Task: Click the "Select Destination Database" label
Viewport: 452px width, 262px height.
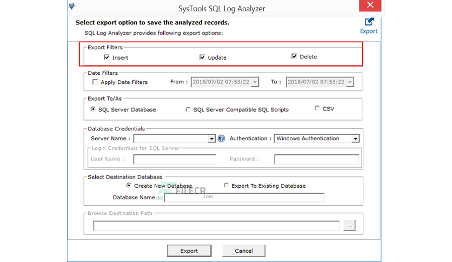Action: coord(125,177)
